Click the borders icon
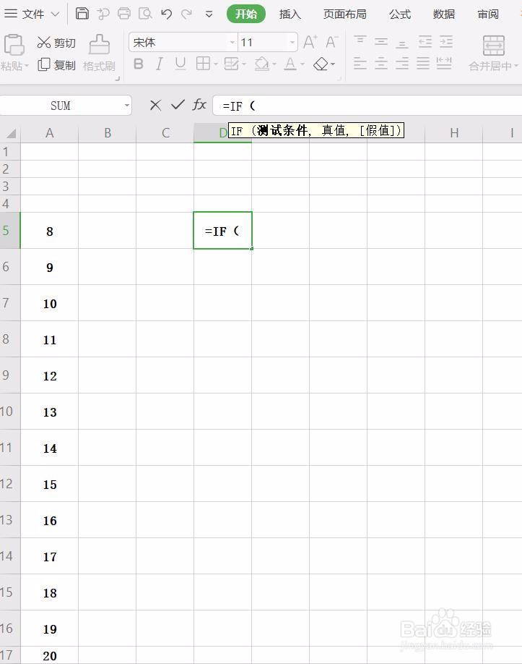This screenshot has height=664, width=522. point(203,64)
